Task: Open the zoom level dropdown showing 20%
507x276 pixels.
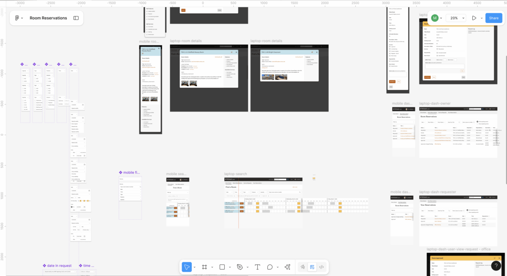Action: (x=455, y=18)
